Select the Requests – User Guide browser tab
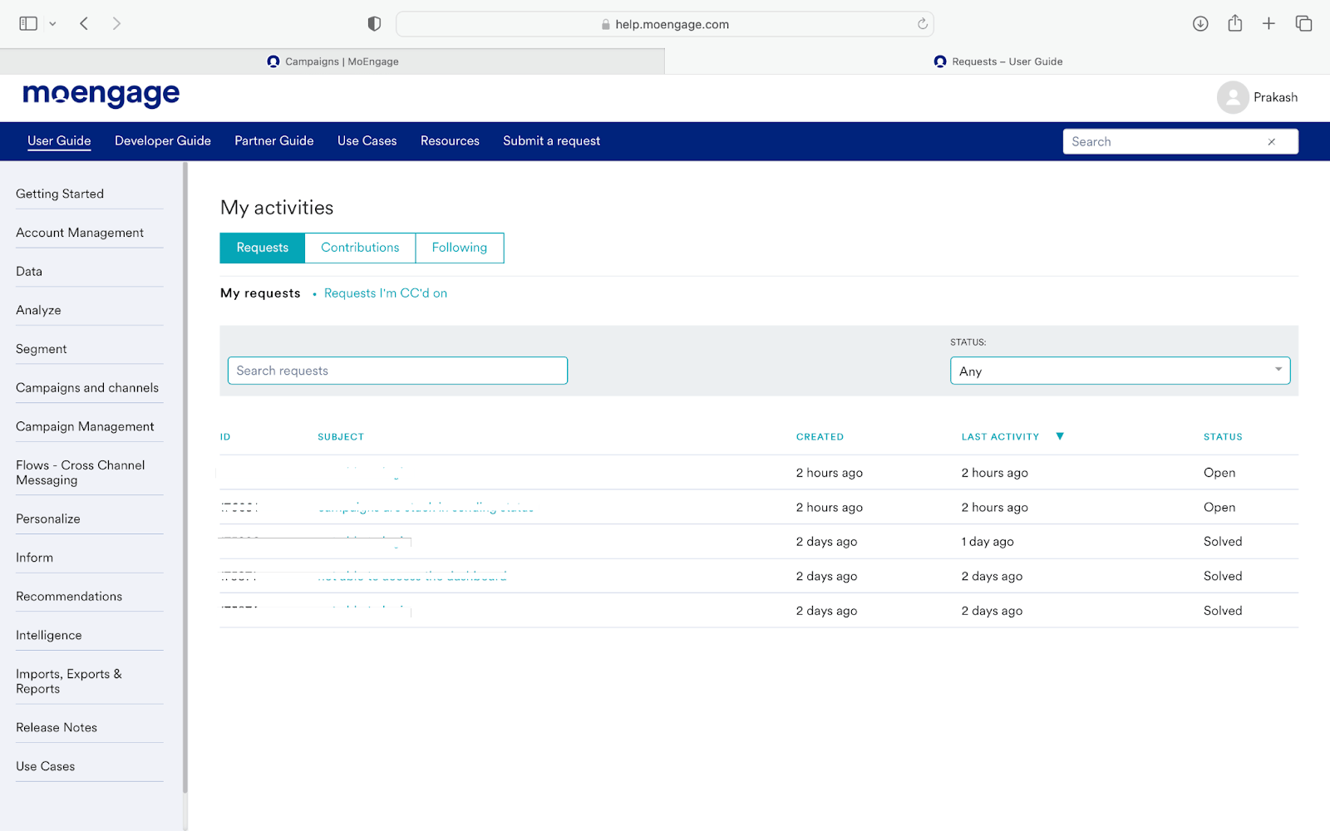The image size is (1330, 831). click(997, 61)
